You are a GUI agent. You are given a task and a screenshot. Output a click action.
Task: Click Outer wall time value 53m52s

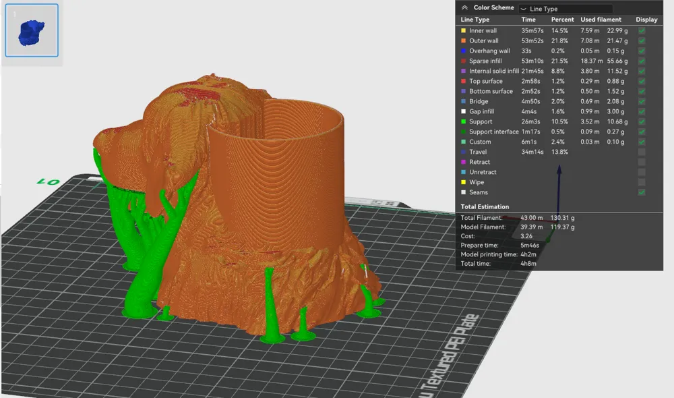click(x=532, y=40)
